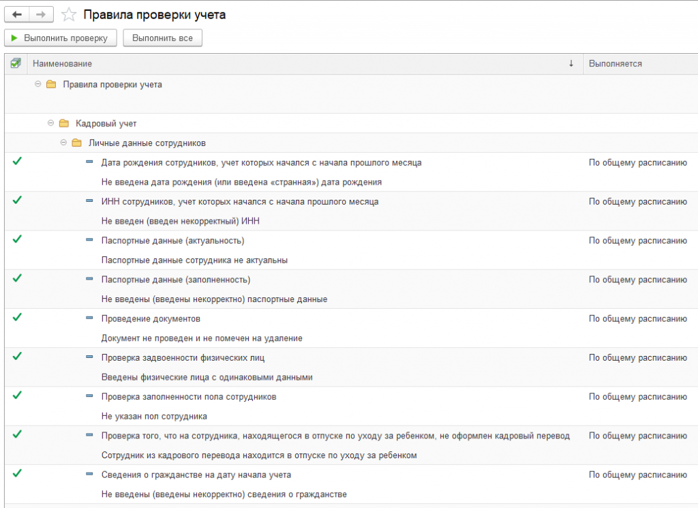Click dash icon beside Дата рождения сотрудников rule
The image size is (698, 508).
point(89,162)
